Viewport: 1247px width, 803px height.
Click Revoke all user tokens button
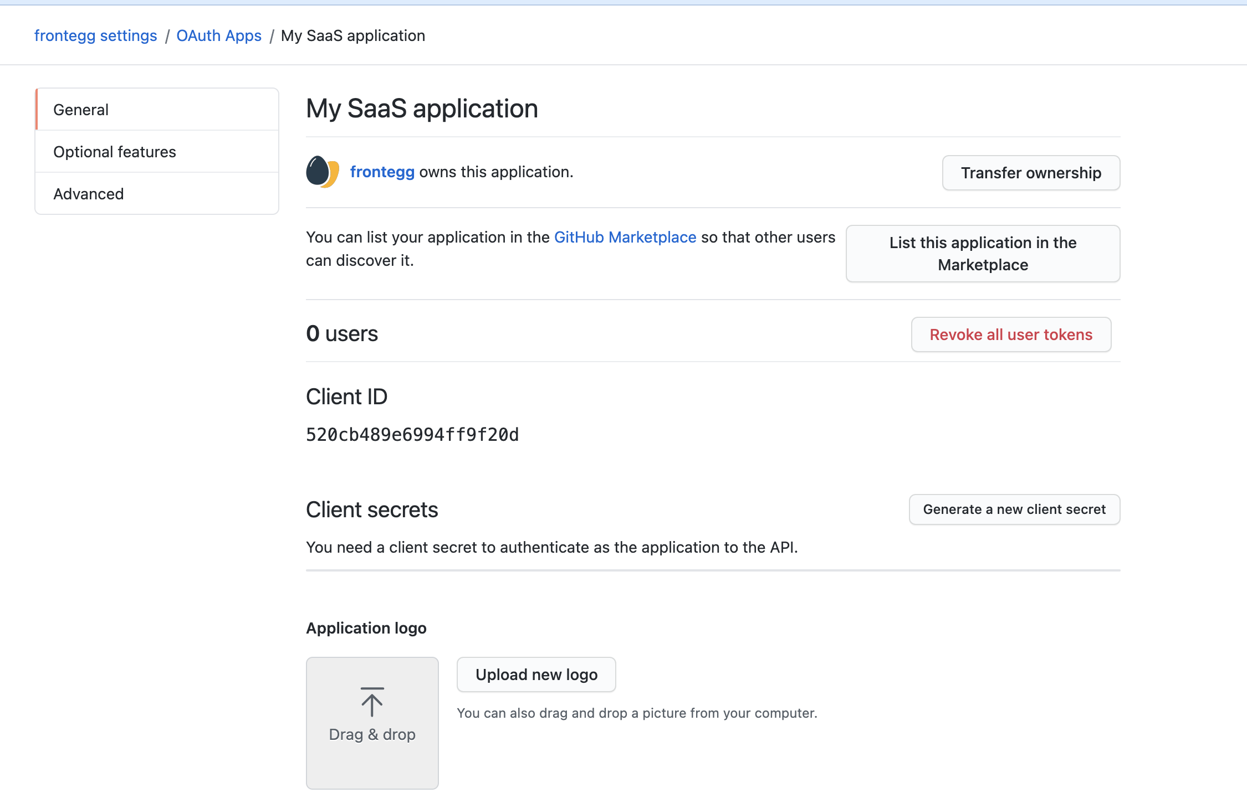pos(1011,334)
